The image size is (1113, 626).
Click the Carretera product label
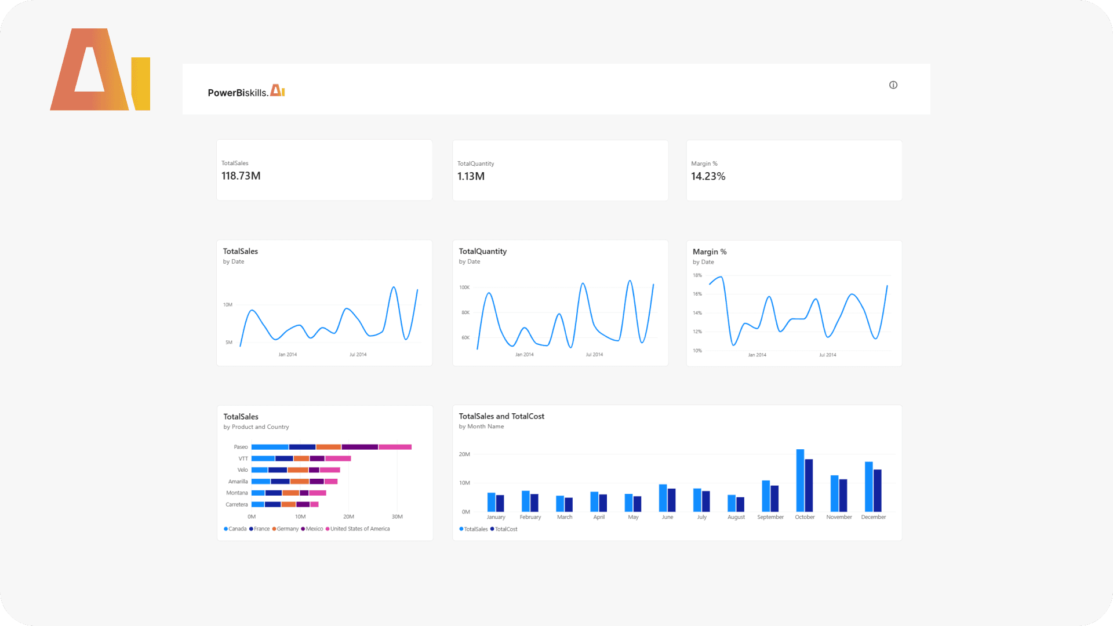point(237,505)
